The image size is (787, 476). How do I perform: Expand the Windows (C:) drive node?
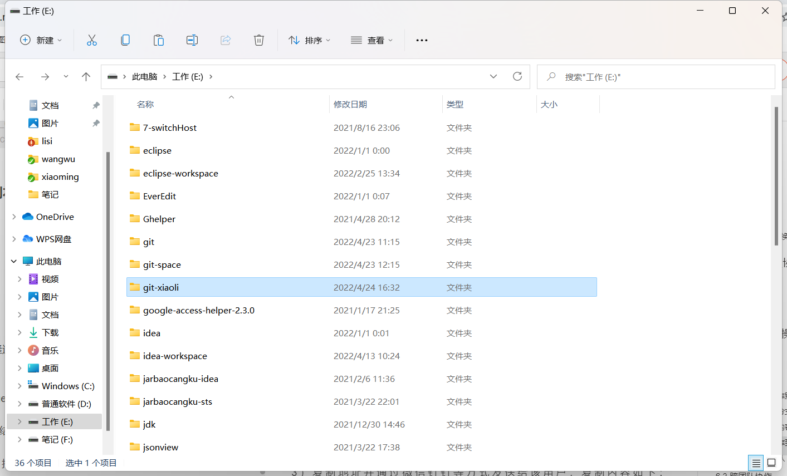point(19,386)
